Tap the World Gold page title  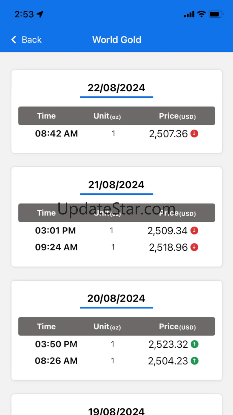[x=117, y=40]
